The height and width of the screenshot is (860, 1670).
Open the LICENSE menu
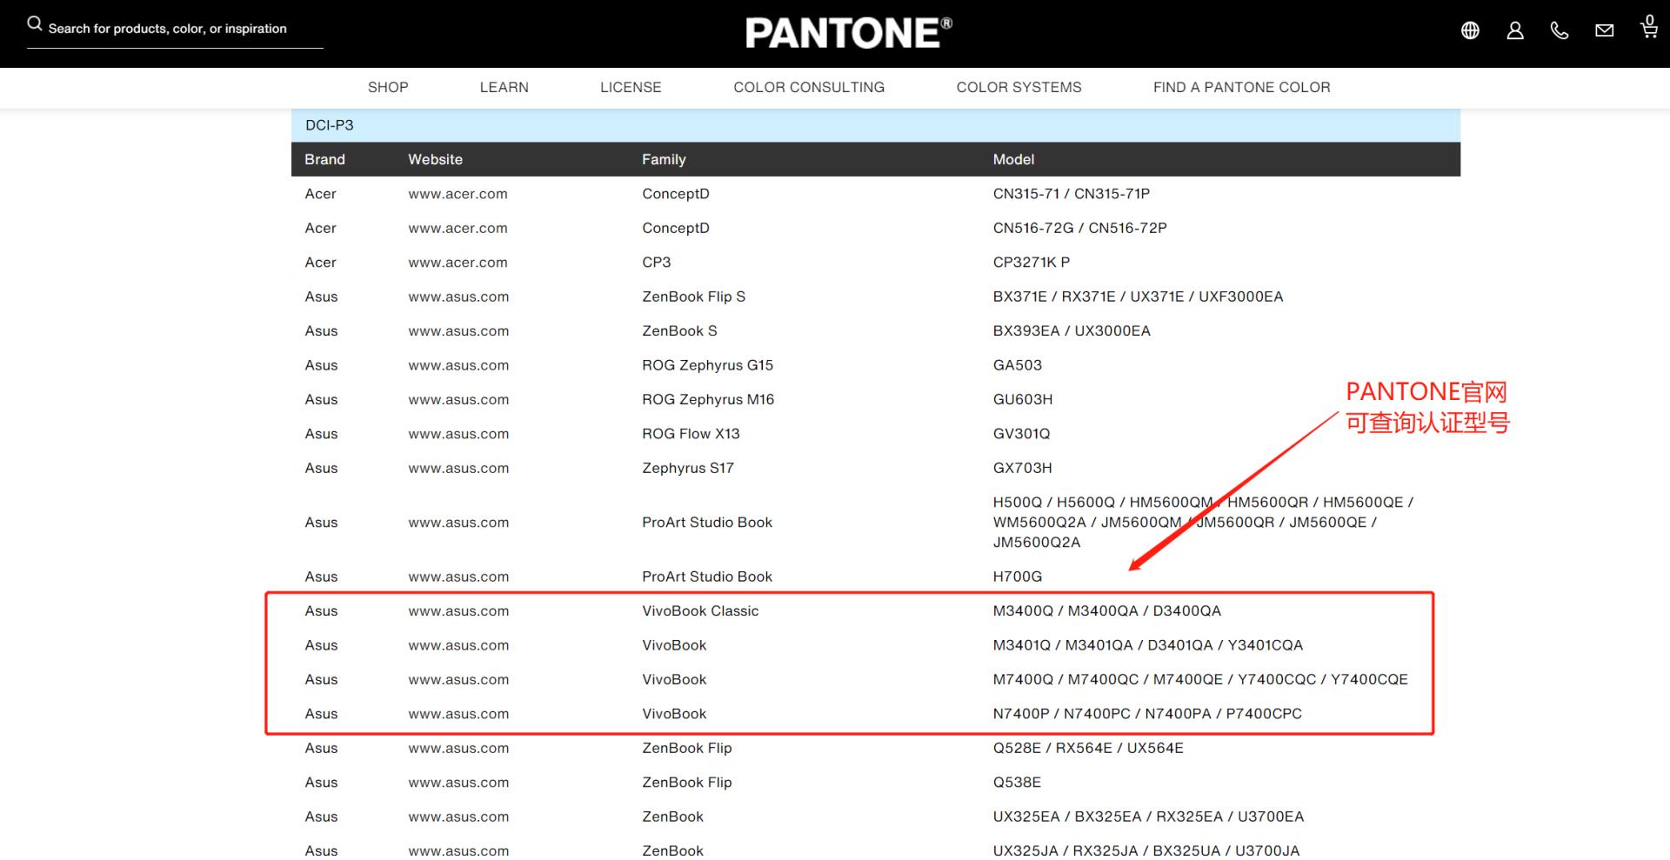[631, 87]
